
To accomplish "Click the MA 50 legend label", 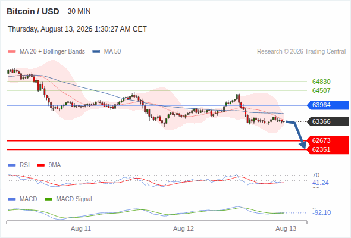I will click(112, 52).
